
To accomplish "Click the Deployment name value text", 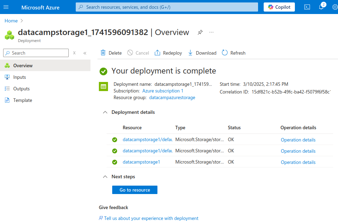I will [183, 84].
